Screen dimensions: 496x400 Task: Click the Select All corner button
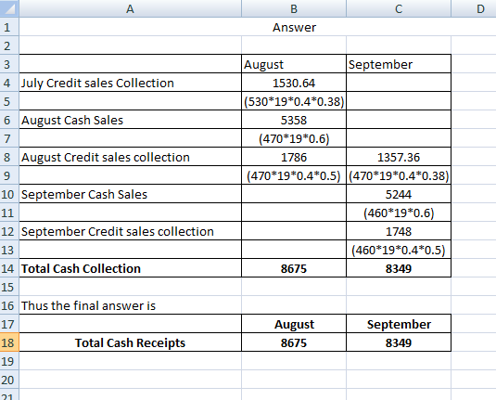tap(9, 8)
